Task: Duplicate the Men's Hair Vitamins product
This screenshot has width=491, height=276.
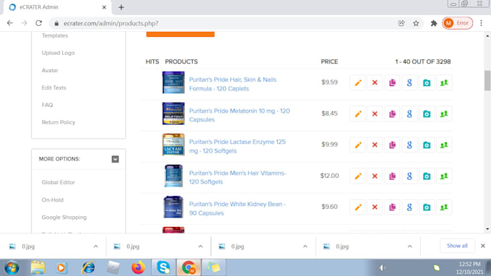Action: pyautogui.click(x=392, y=176)
